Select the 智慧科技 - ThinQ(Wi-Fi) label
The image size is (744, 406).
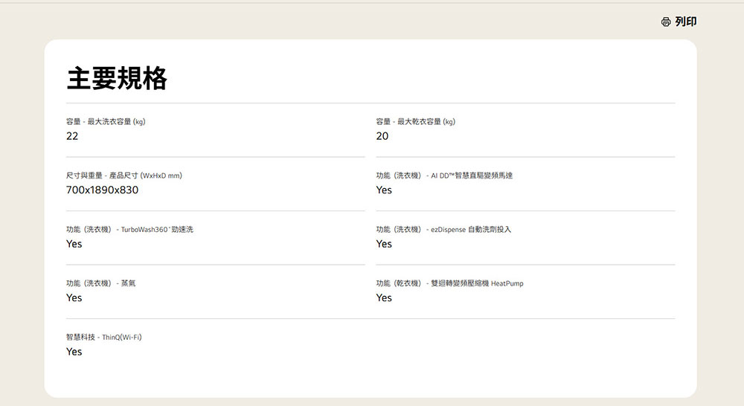click(x=103, y=338)
